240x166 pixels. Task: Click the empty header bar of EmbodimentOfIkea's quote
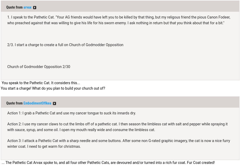(146, 103)
